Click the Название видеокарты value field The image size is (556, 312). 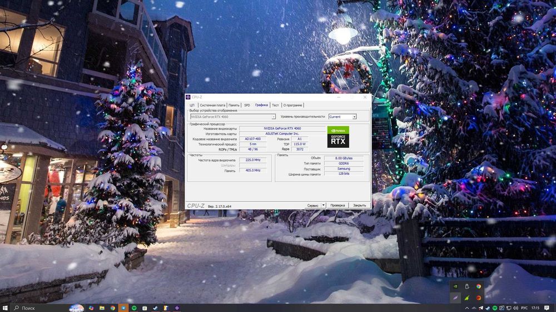(282, 129)
